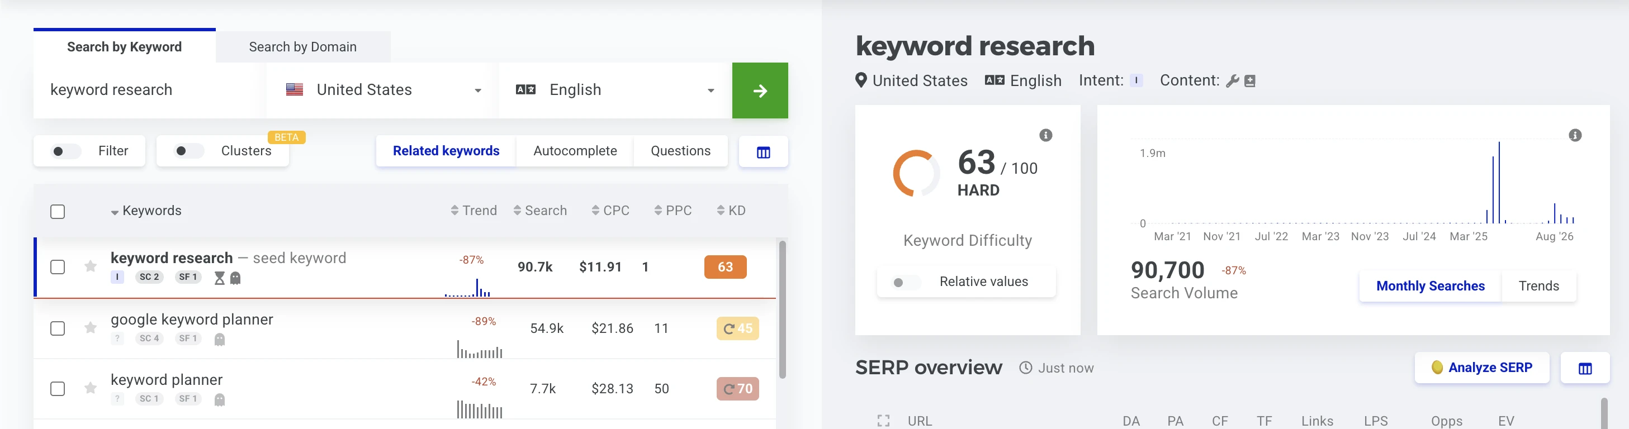Open SERP overview column settings icon
This screenshot has width=1629, height=429.
pos(1585,368)
